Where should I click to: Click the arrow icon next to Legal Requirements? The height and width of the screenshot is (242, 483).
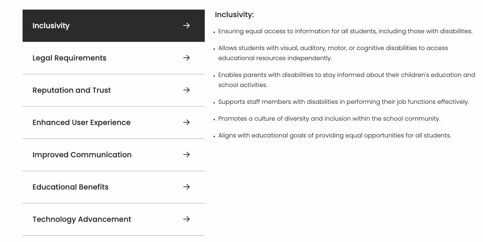(186, 58)
